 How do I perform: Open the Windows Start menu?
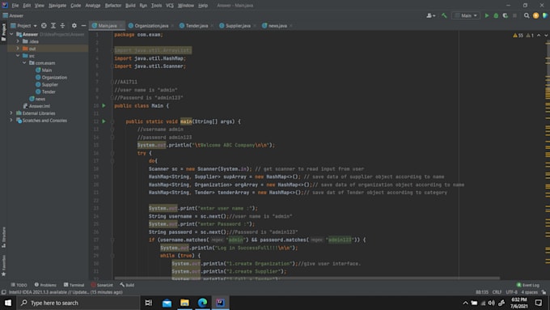point(8,303)
